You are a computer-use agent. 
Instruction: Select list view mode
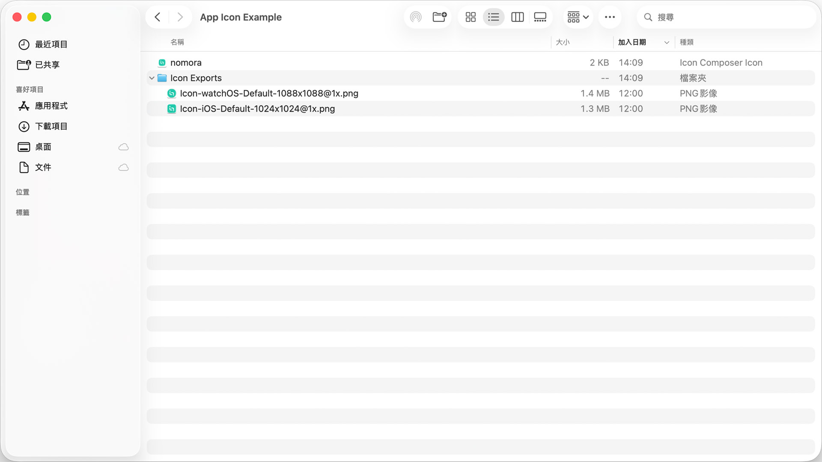pyautogui.click(x=494, y=17)
